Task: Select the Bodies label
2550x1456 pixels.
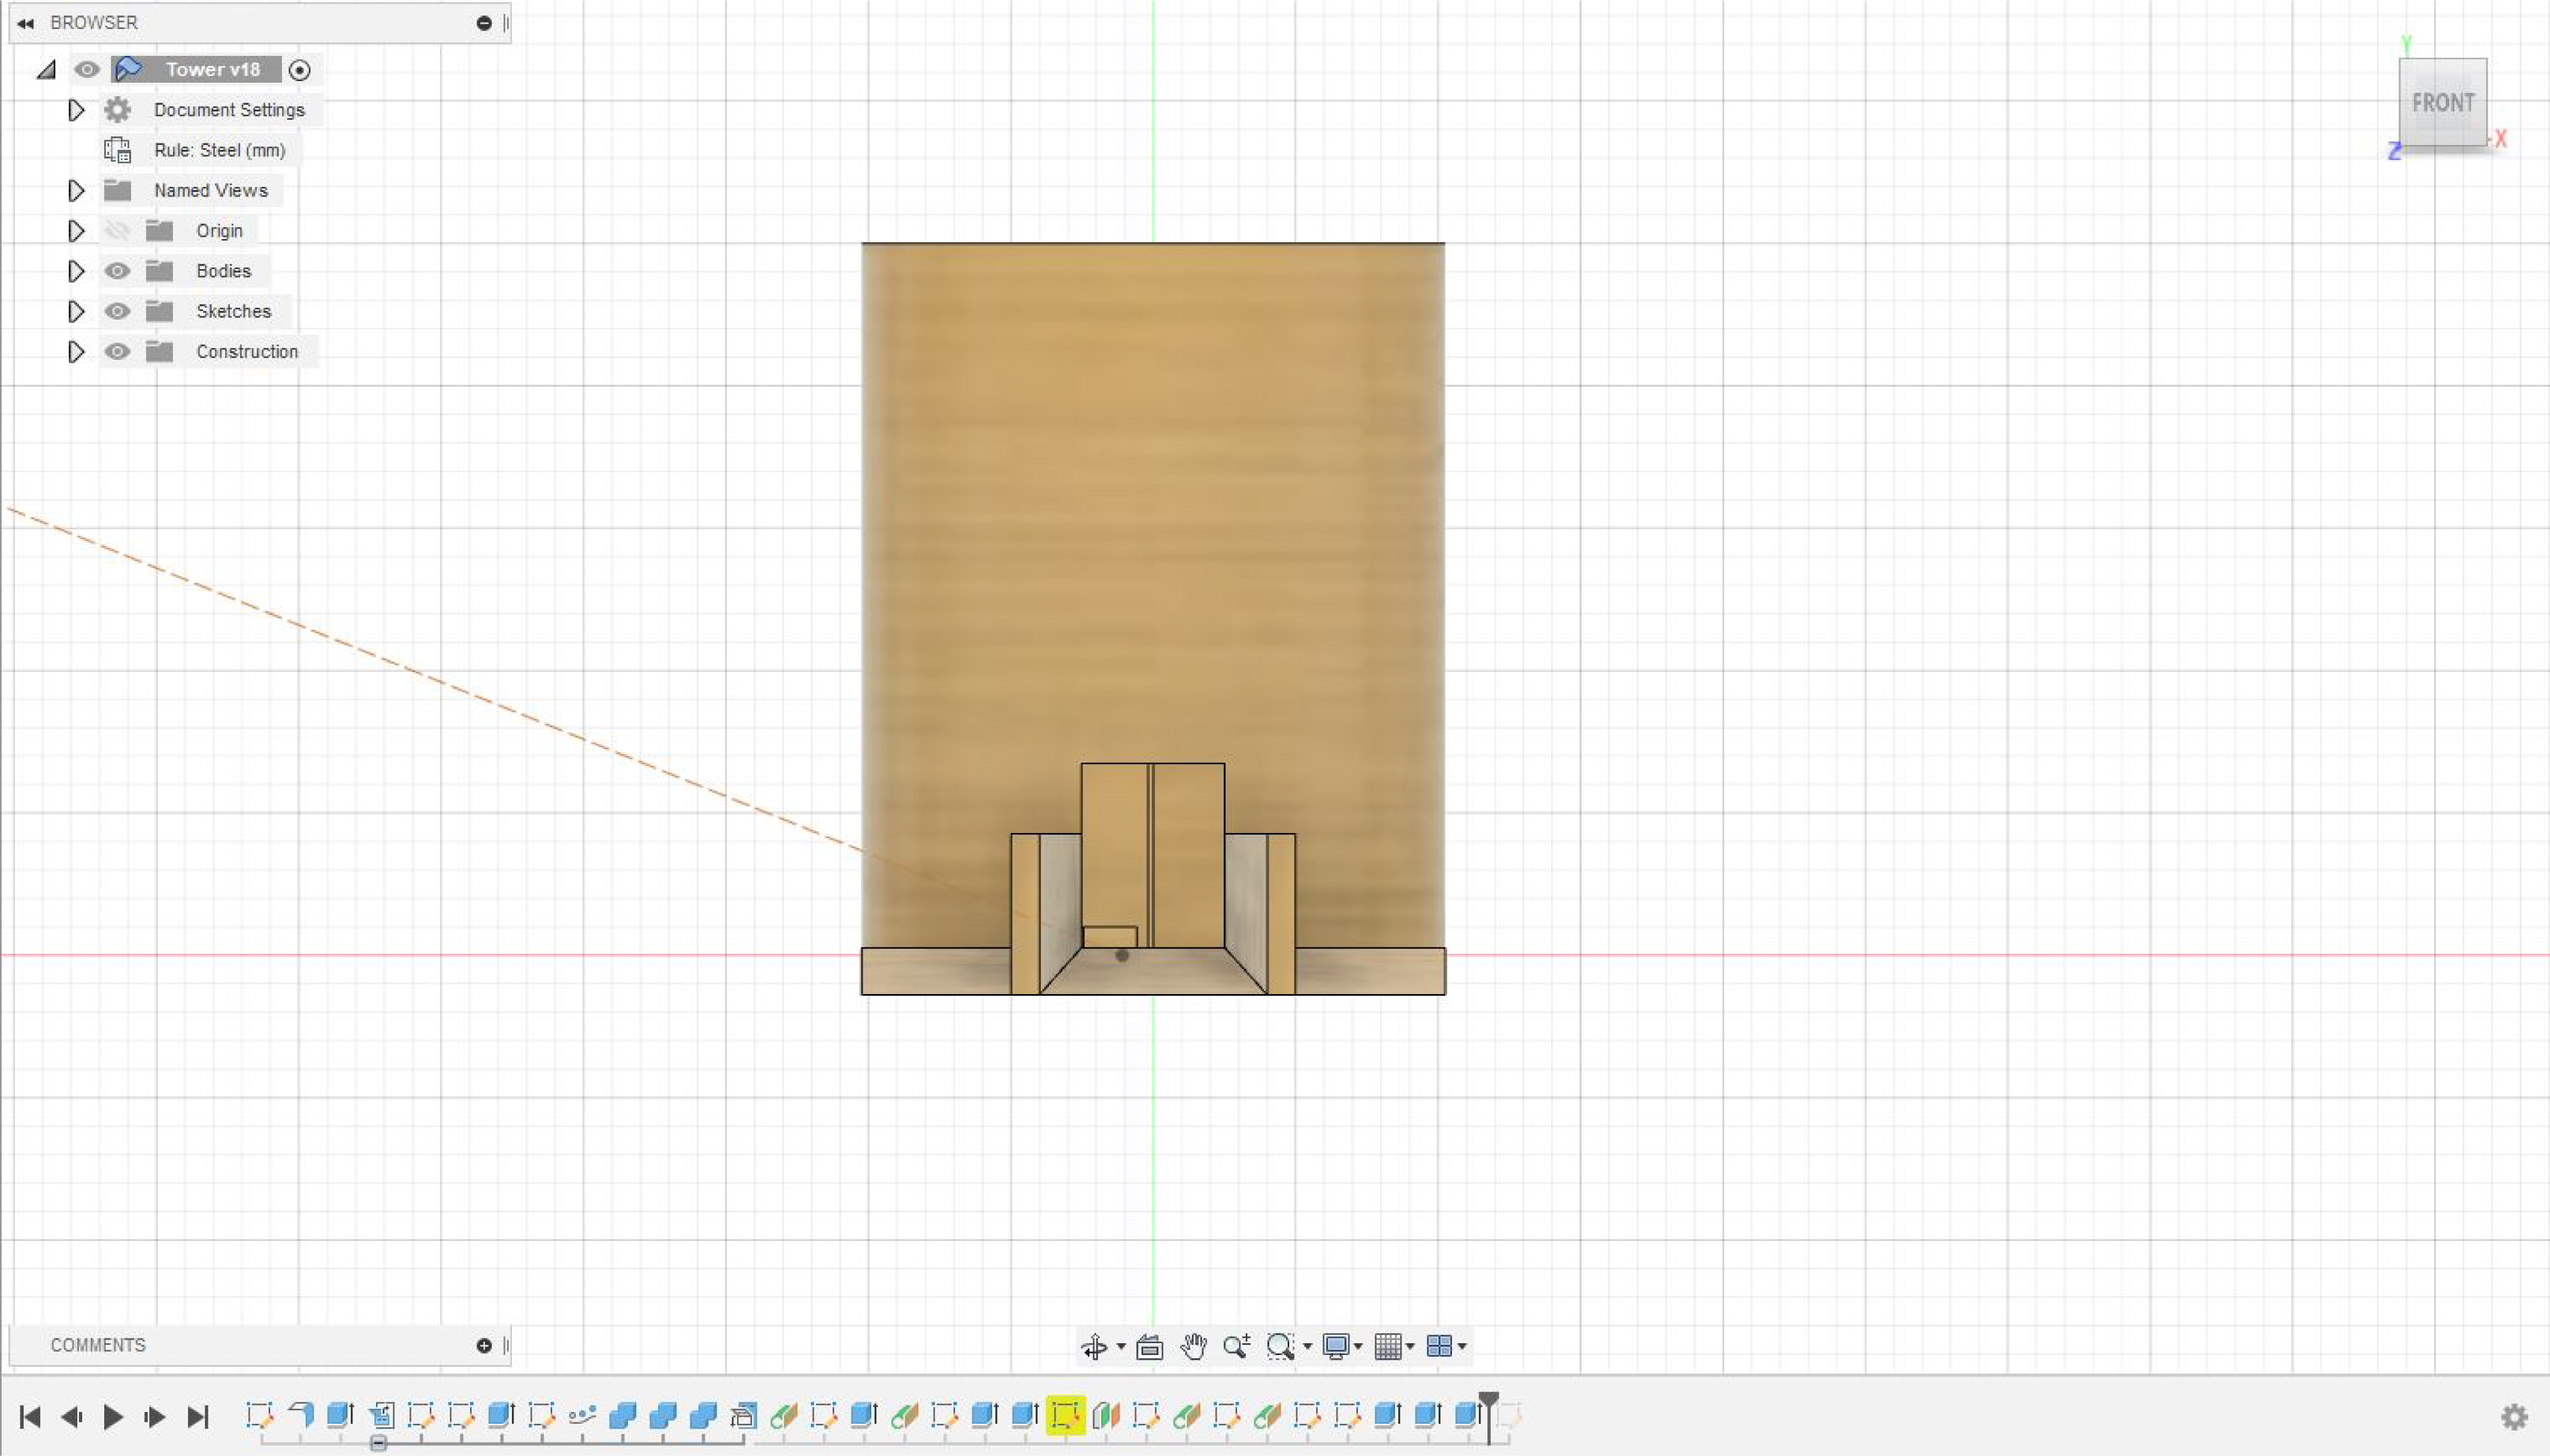Action: 223,271
